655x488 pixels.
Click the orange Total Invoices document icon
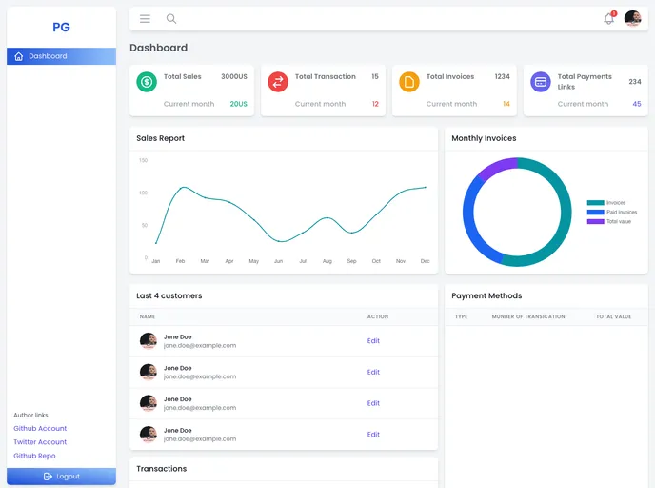pos(409,82)
